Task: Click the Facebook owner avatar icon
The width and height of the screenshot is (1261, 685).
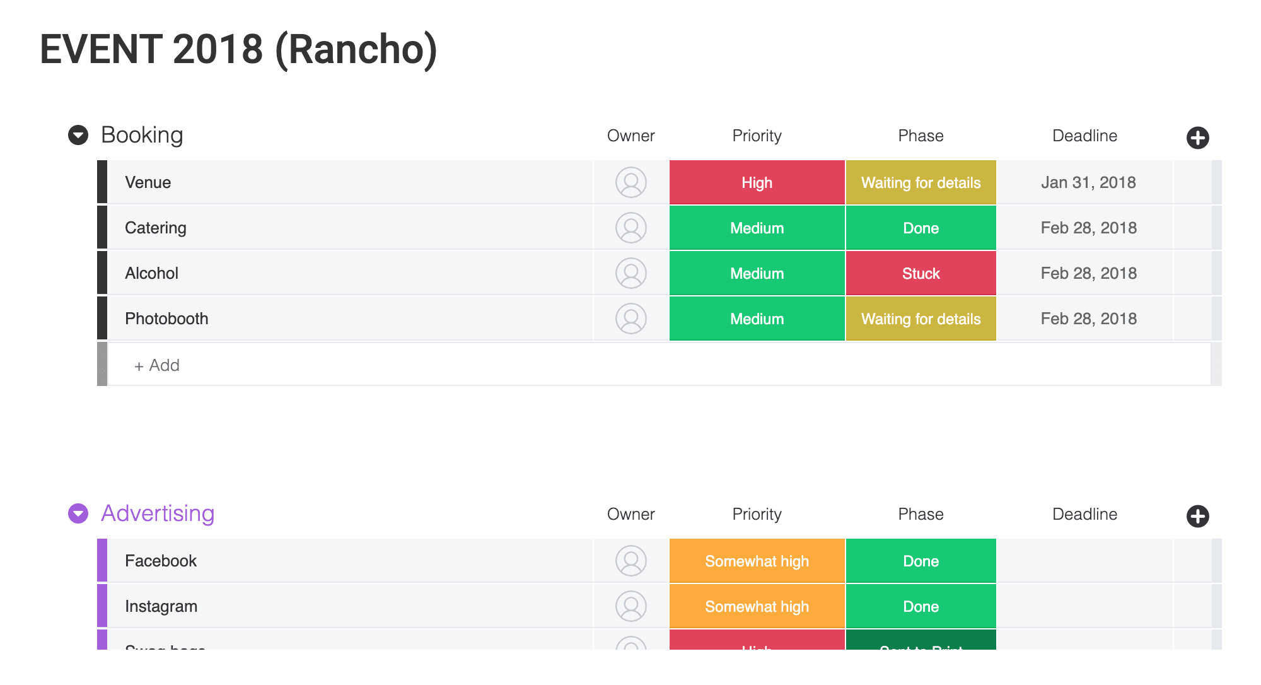Action: (x=630, y=561)
